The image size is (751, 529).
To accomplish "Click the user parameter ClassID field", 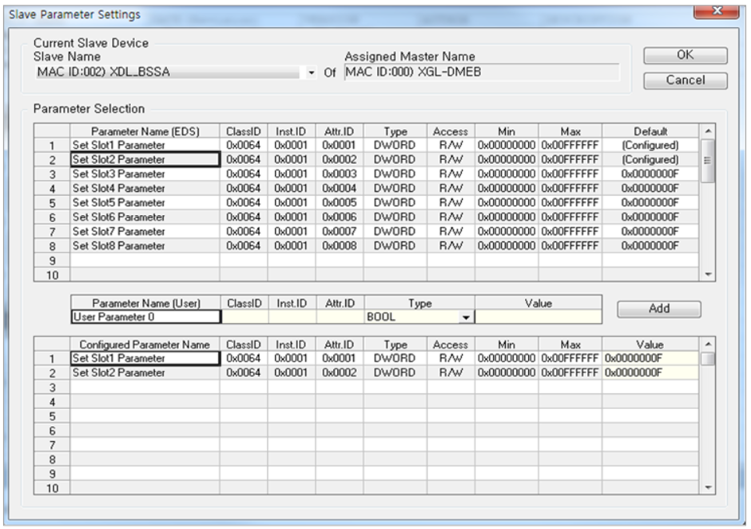I will point(244,317).
